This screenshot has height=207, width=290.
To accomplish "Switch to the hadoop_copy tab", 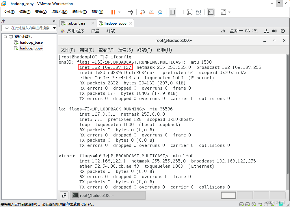I will pos(116,23).
